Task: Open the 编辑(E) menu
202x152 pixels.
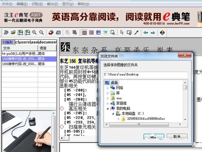Action: pyautogui.click(x=22, y=4)
